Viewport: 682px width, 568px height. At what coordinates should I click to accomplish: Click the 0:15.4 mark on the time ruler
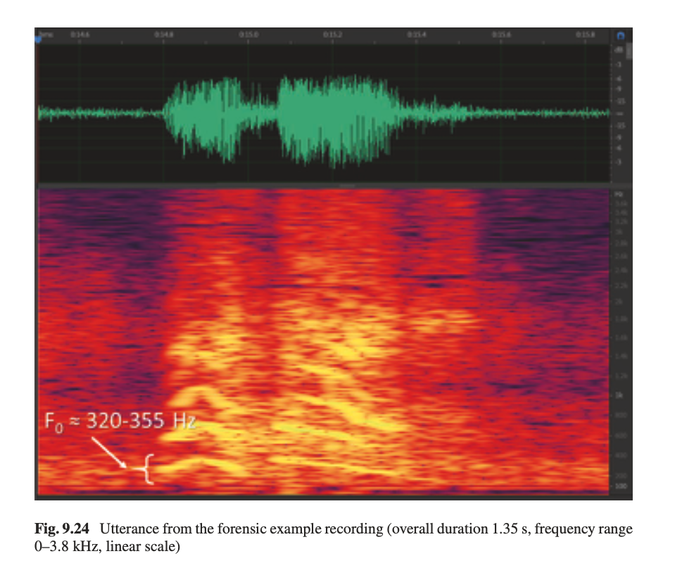(x=416, y=33)
